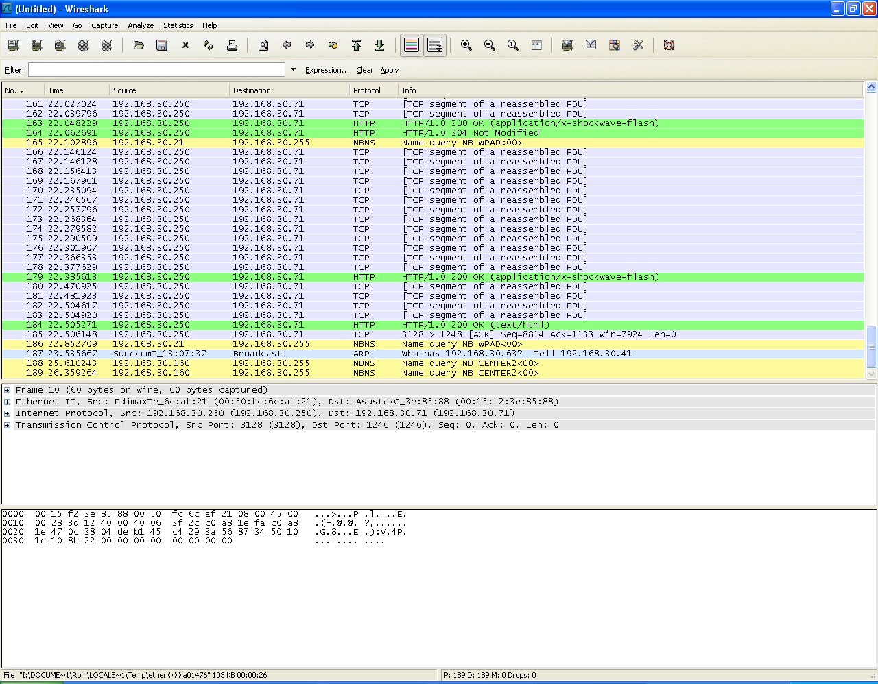
Task: Click the Time column header
Action: (x=77, y=90)
